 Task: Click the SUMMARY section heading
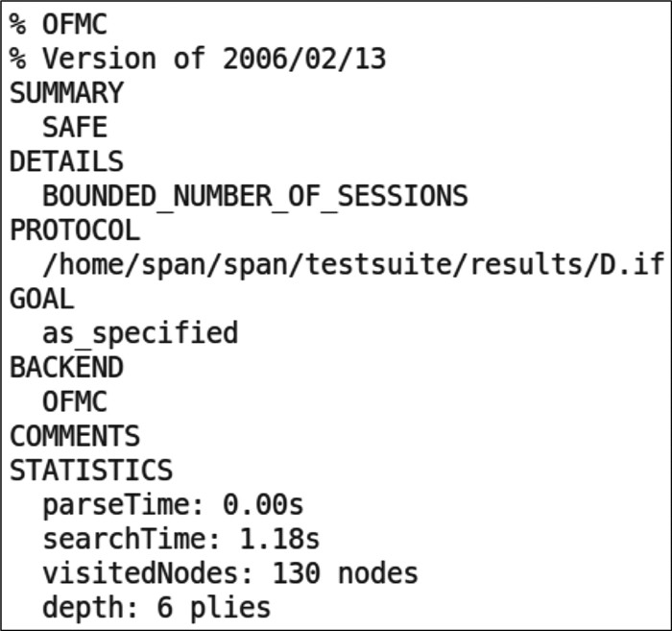66,93
